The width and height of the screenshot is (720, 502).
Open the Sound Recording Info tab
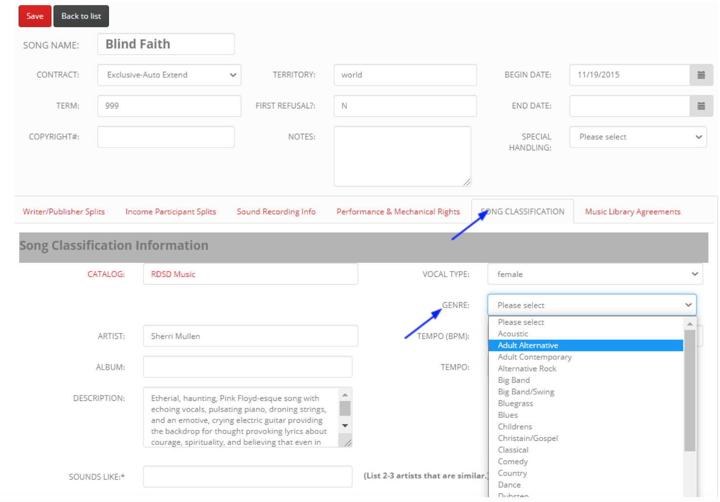276,212
